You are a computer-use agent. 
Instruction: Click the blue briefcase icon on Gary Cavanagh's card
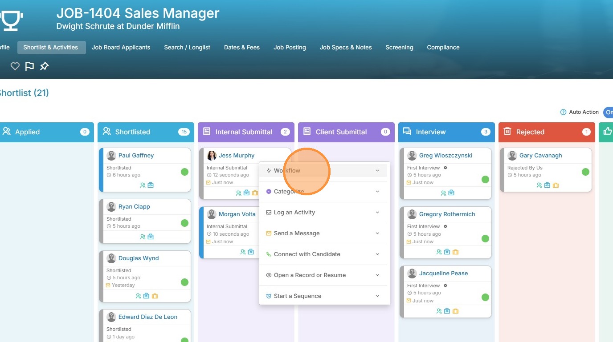click(x=548, y=185)
